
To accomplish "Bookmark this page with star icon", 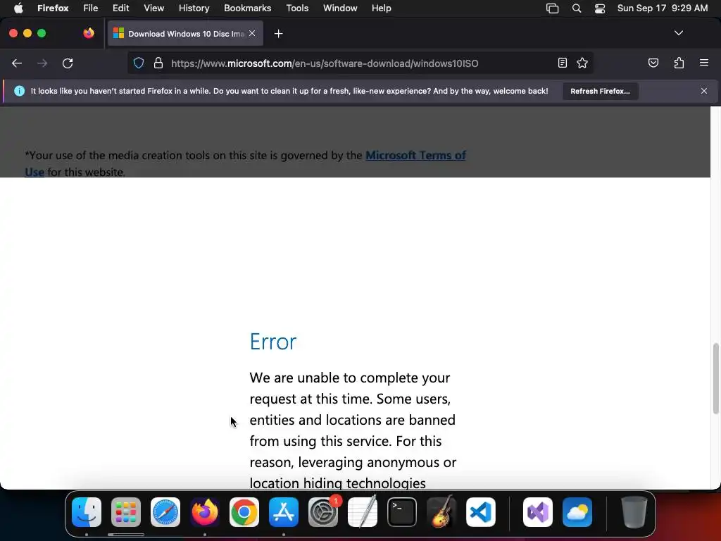I will pyautogui.click(x=582, y=63).
